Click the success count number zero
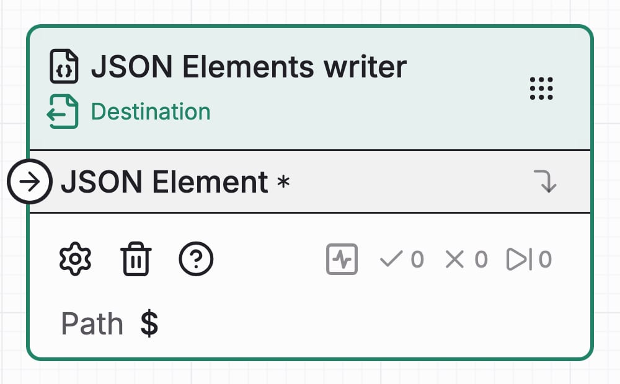The image size is (620, 384). (x=417, y=260)
